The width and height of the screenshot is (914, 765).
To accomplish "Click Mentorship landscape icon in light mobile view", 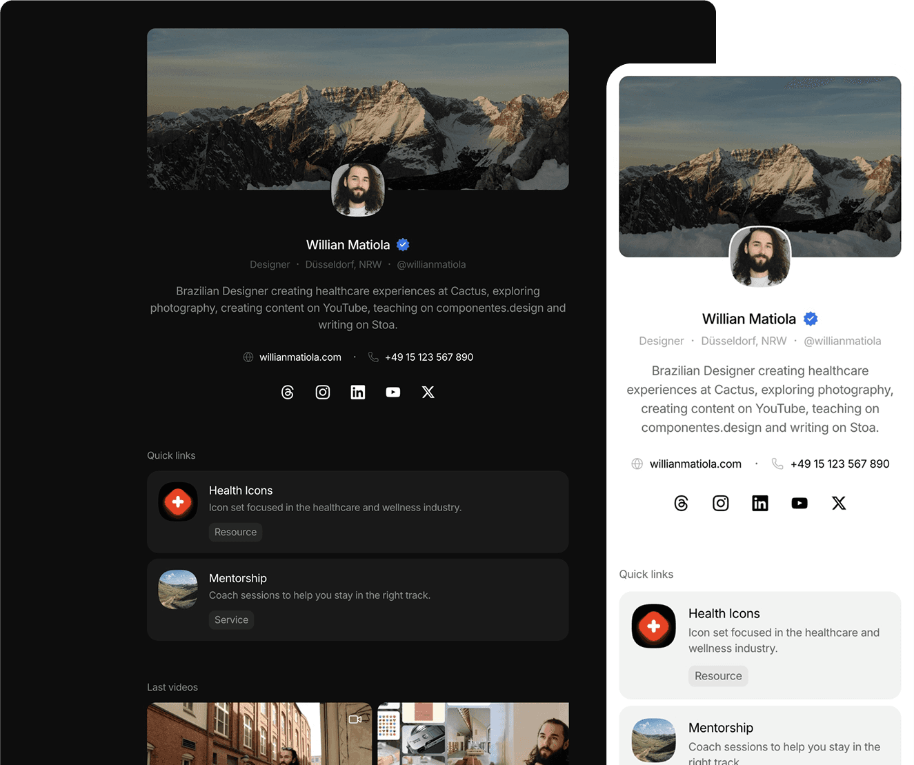I will [x=654, y=740].
